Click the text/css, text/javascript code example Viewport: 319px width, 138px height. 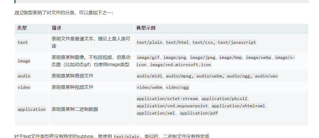(224, 42)
